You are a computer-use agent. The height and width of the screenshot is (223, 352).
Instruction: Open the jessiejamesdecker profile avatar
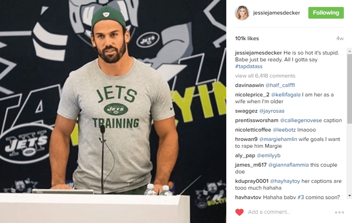click(242, 13)
